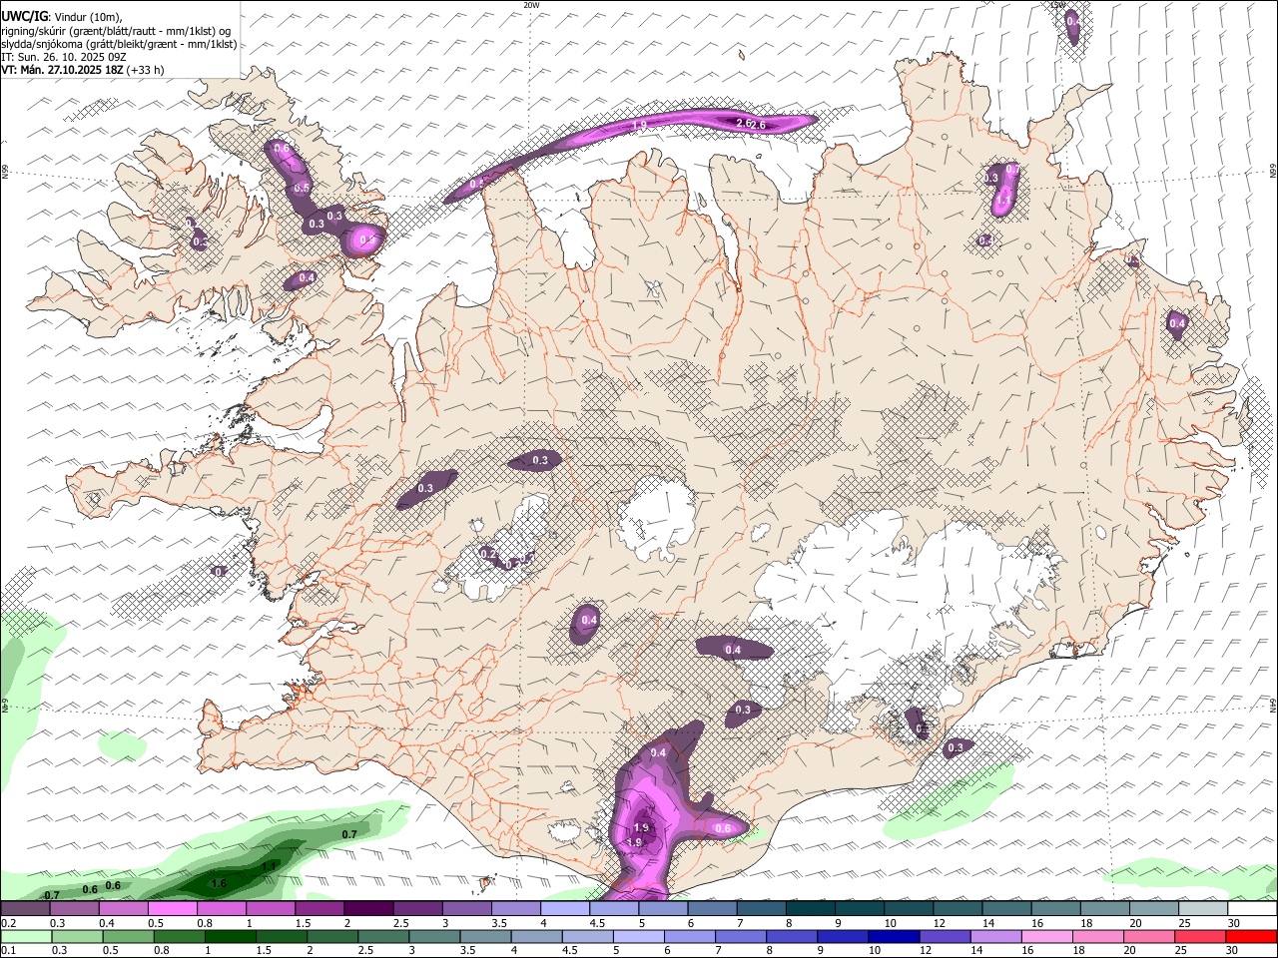Click the 1.9 value in the northern offshore snow band
The width and height of the screenshot is (1278, 958).
[x=640, y=126]
